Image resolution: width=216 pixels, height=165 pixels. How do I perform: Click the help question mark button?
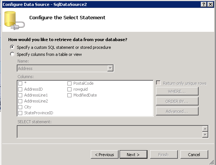pyautogui.click(x=204, y=4)
